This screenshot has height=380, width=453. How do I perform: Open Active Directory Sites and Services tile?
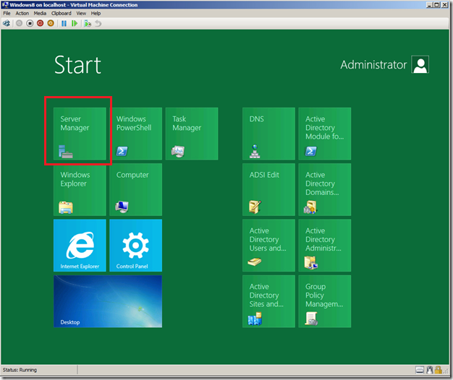[268, 301]
